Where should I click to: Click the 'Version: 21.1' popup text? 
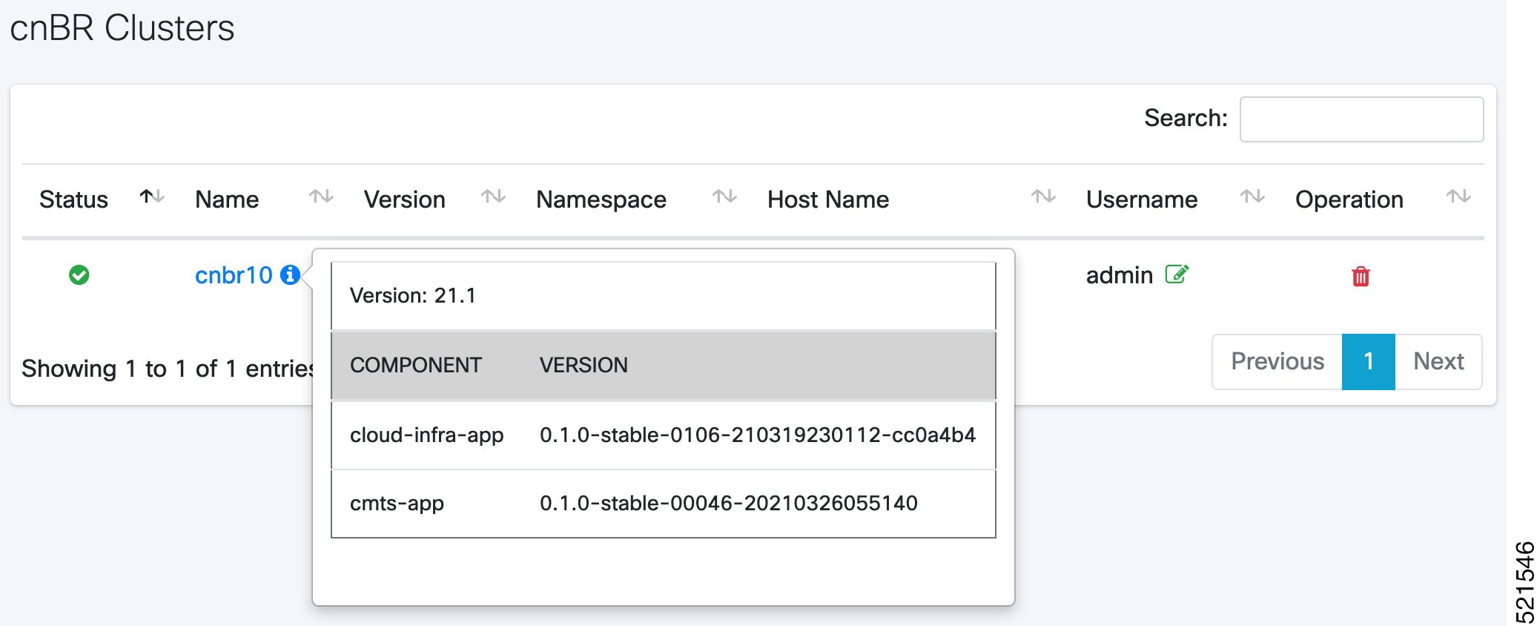(x=413, y=296)
